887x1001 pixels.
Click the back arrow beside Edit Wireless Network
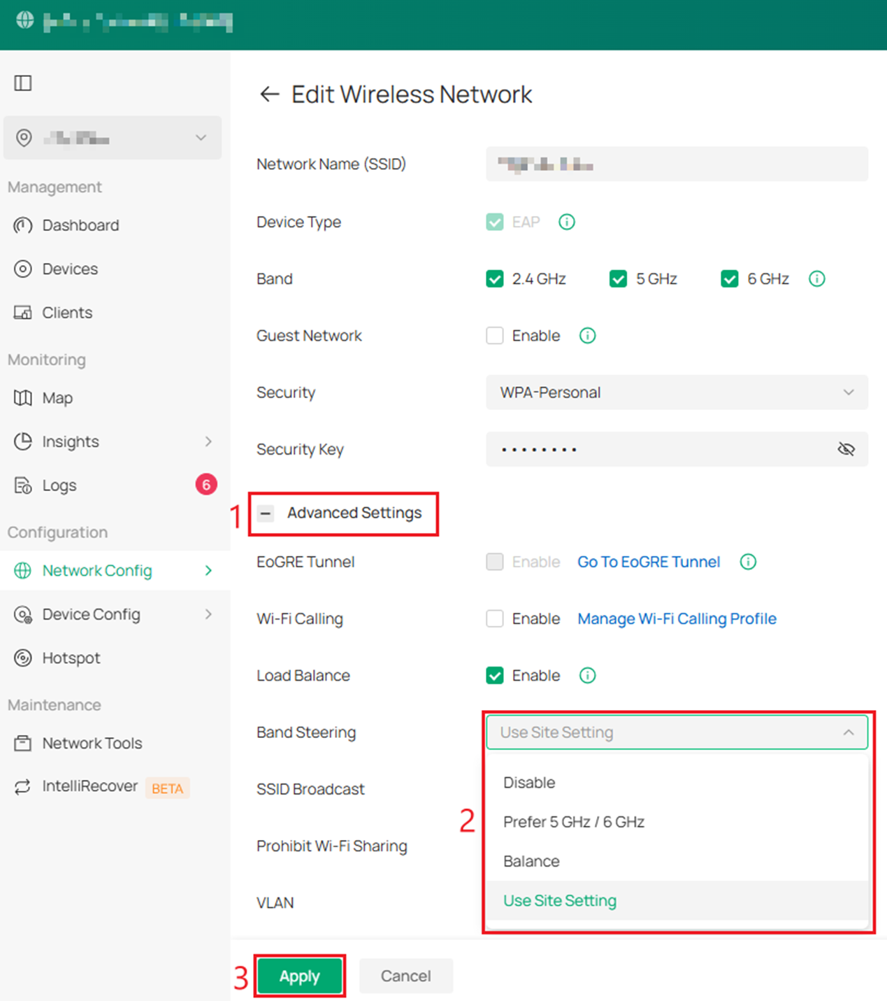pyautogui.click(x=269, y=94)
